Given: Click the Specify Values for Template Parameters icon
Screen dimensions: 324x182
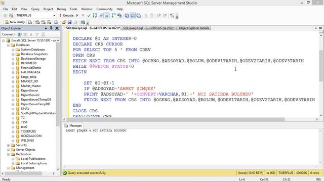Looking at the screenshot, I should [x=172, y=16].
